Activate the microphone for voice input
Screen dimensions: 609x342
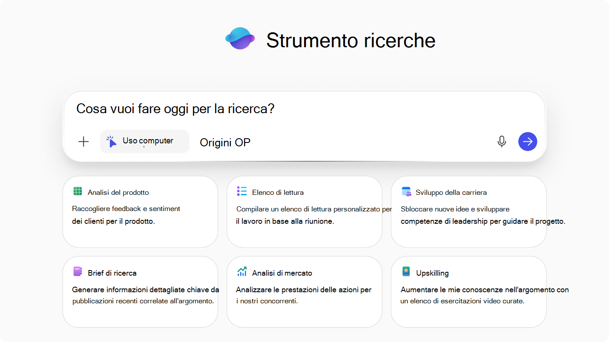[x=502, y=141]
